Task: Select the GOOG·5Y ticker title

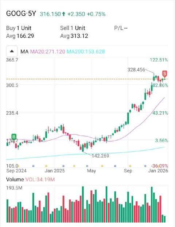Action: click(21, 14)
